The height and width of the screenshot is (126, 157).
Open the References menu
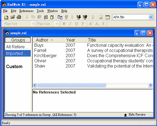[x=26, y=11]
